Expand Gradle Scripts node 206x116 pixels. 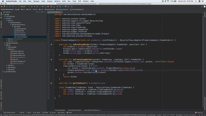pyautogui.click(x=3, y=72)
